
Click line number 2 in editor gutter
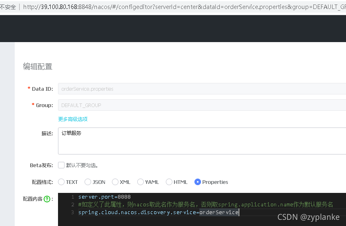[73, 205]
